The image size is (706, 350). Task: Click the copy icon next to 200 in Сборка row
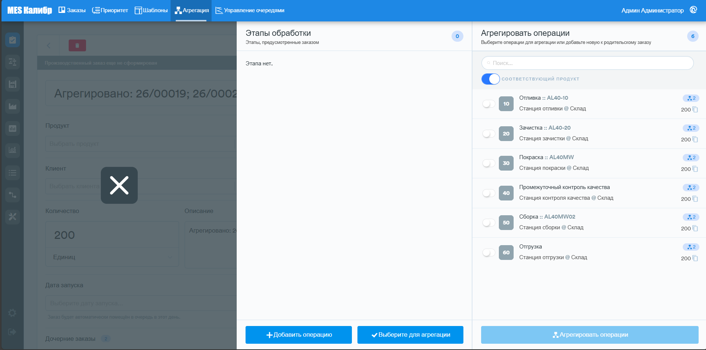point(695,229)
